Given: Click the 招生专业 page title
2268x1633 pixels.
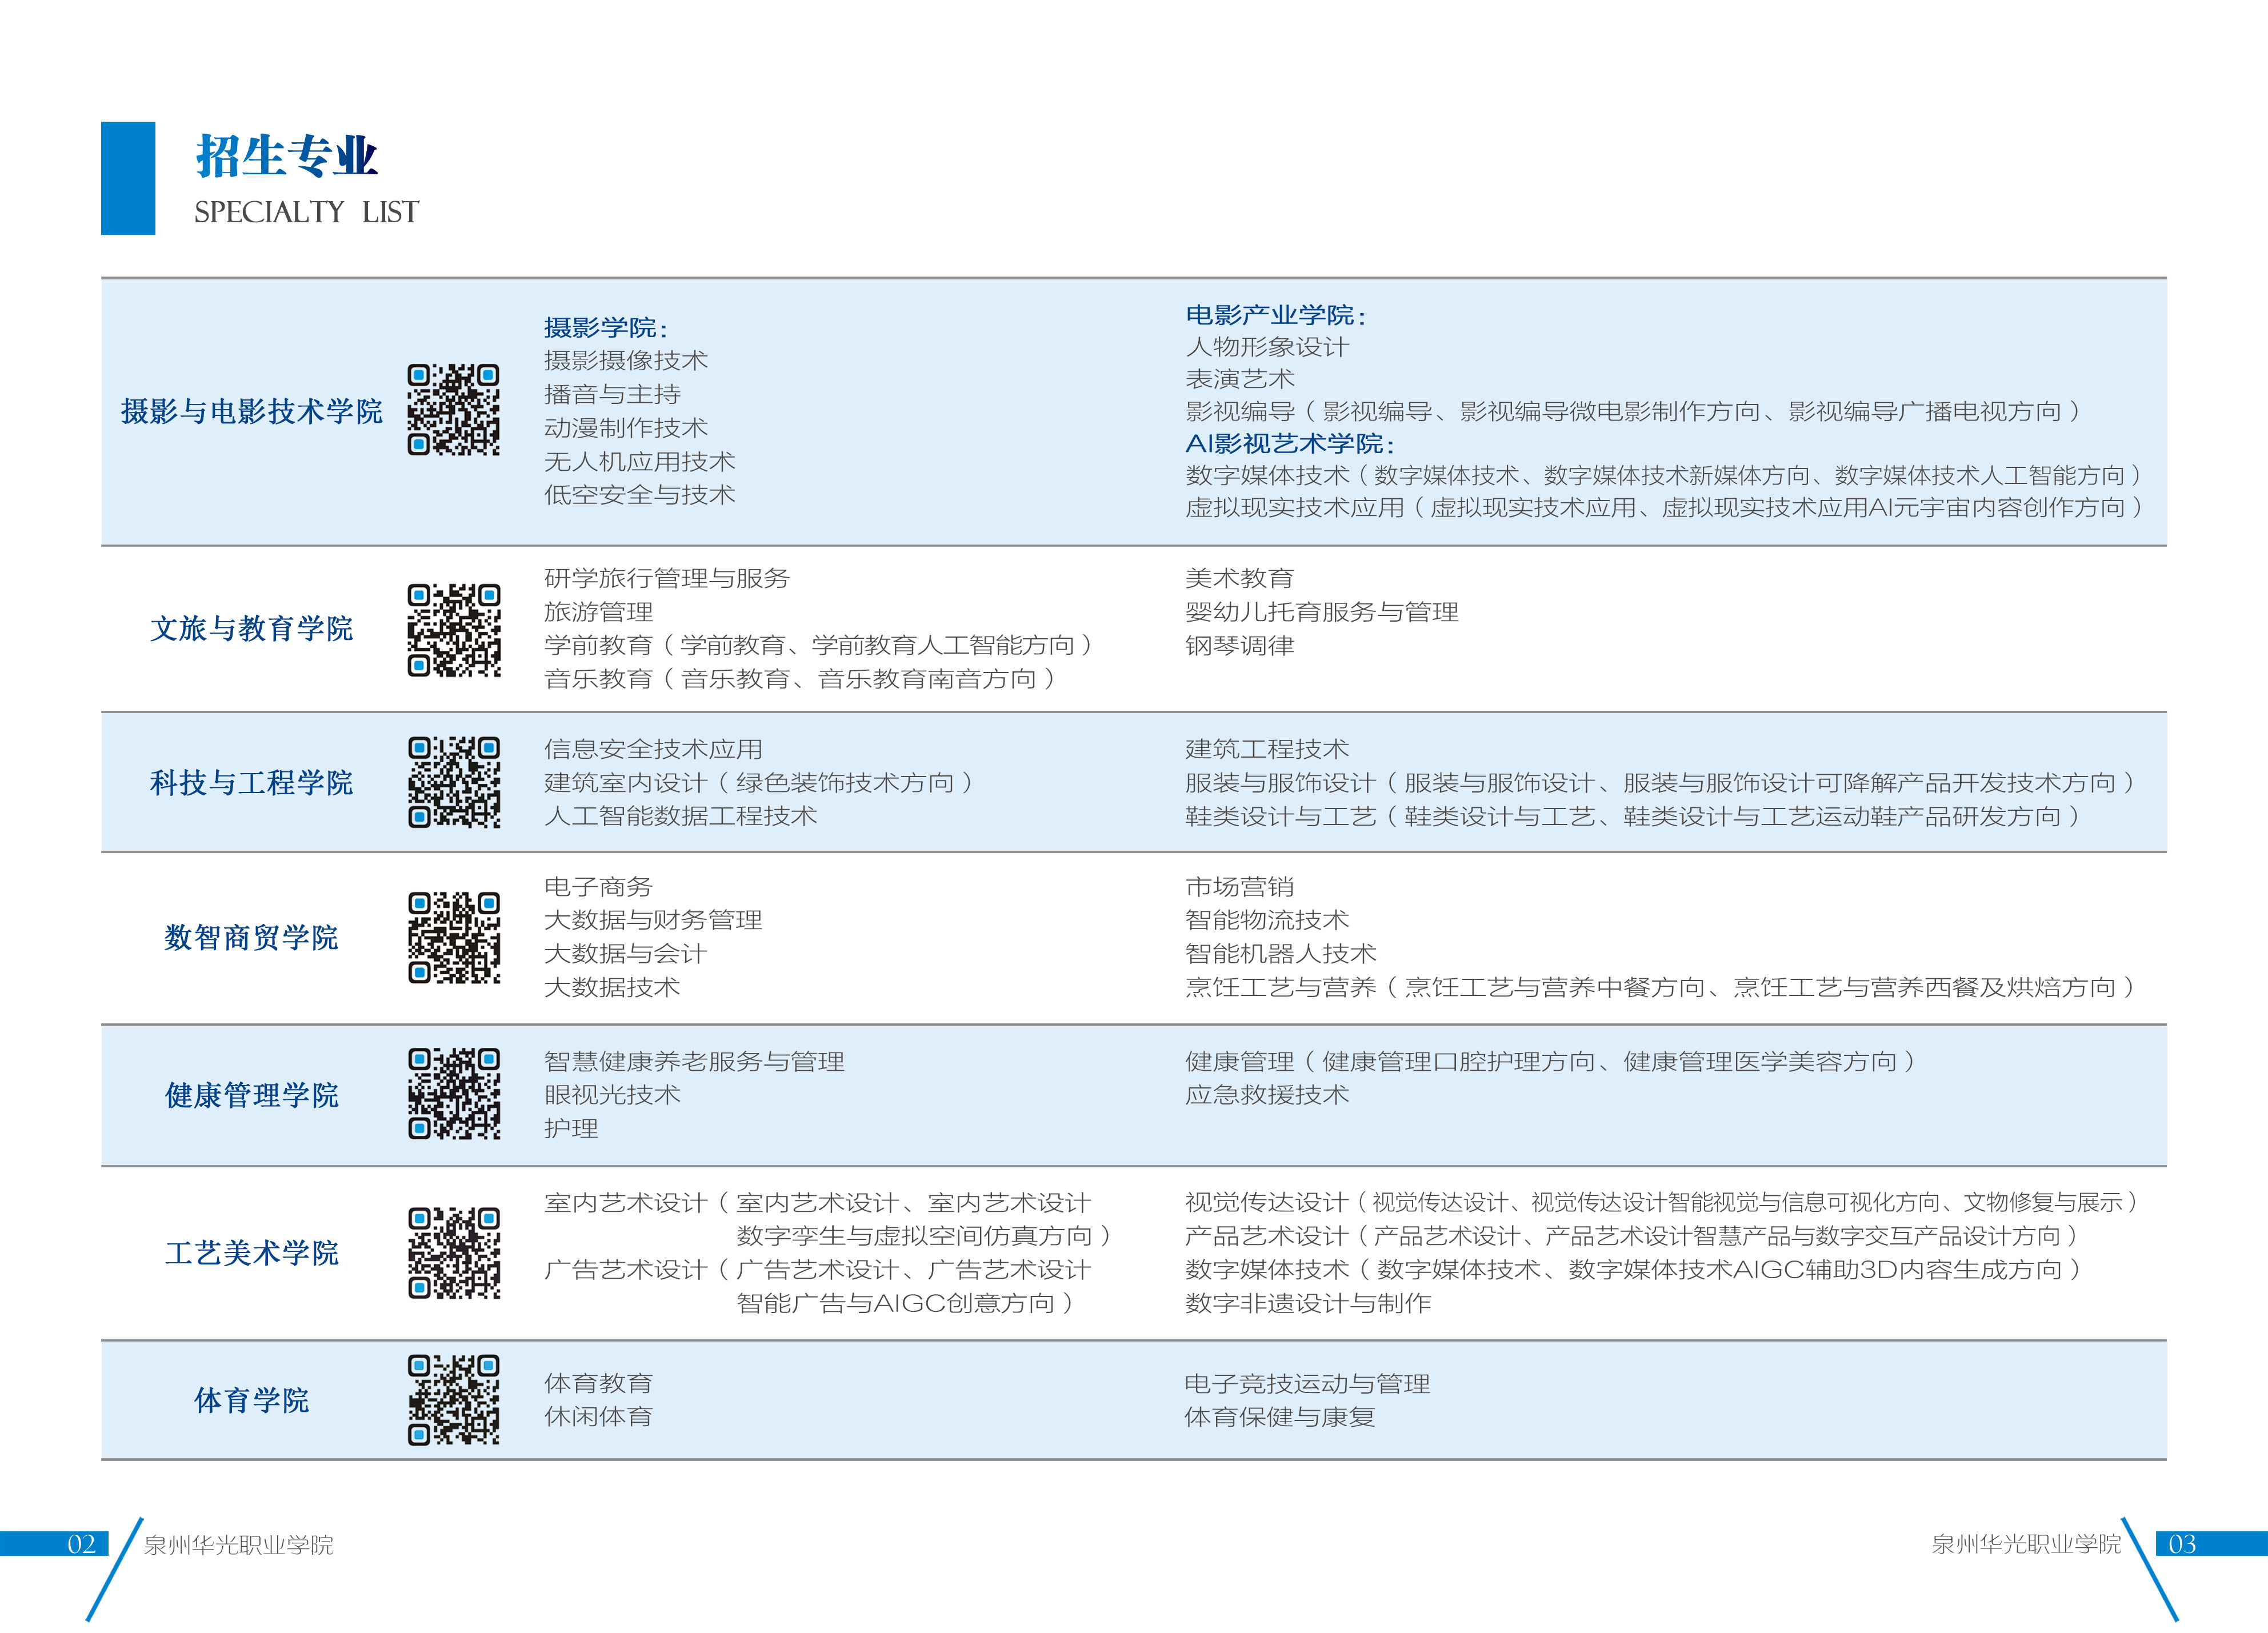Looking at the screenshot, I should coord(286,156).
